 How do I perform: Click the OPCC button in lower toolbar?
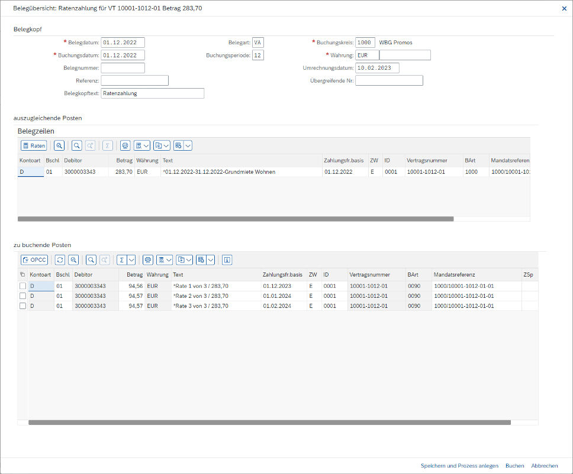tap(34, 259)
